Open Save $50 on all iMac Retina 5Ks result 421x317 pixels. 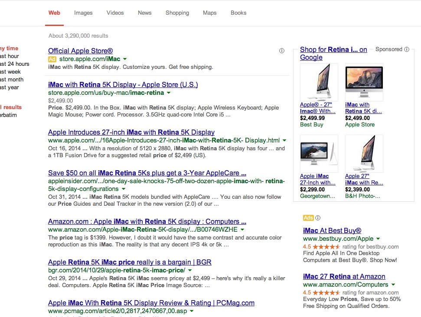click(147, 173)
